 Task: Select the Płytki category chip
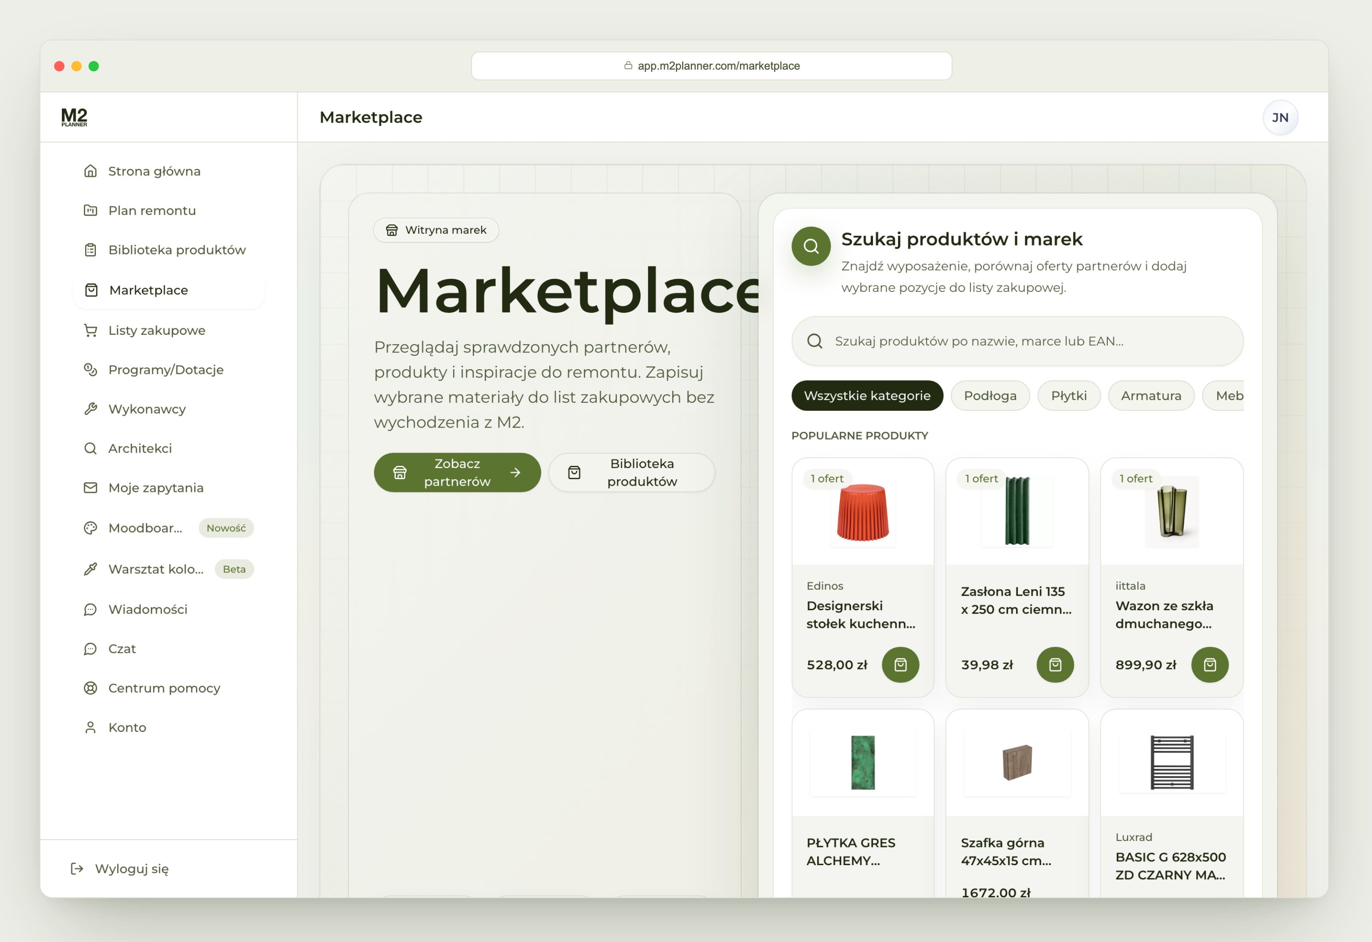(1069, 395)
